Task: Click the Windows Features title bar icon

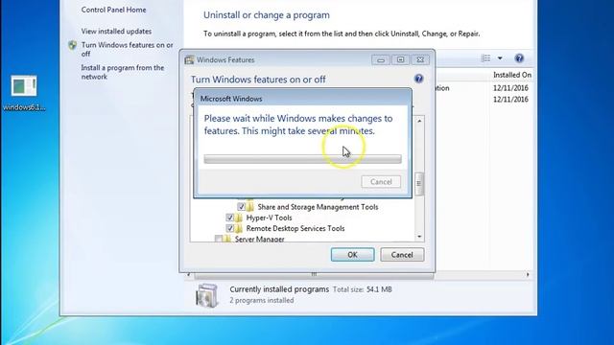Action: [190, 59]
